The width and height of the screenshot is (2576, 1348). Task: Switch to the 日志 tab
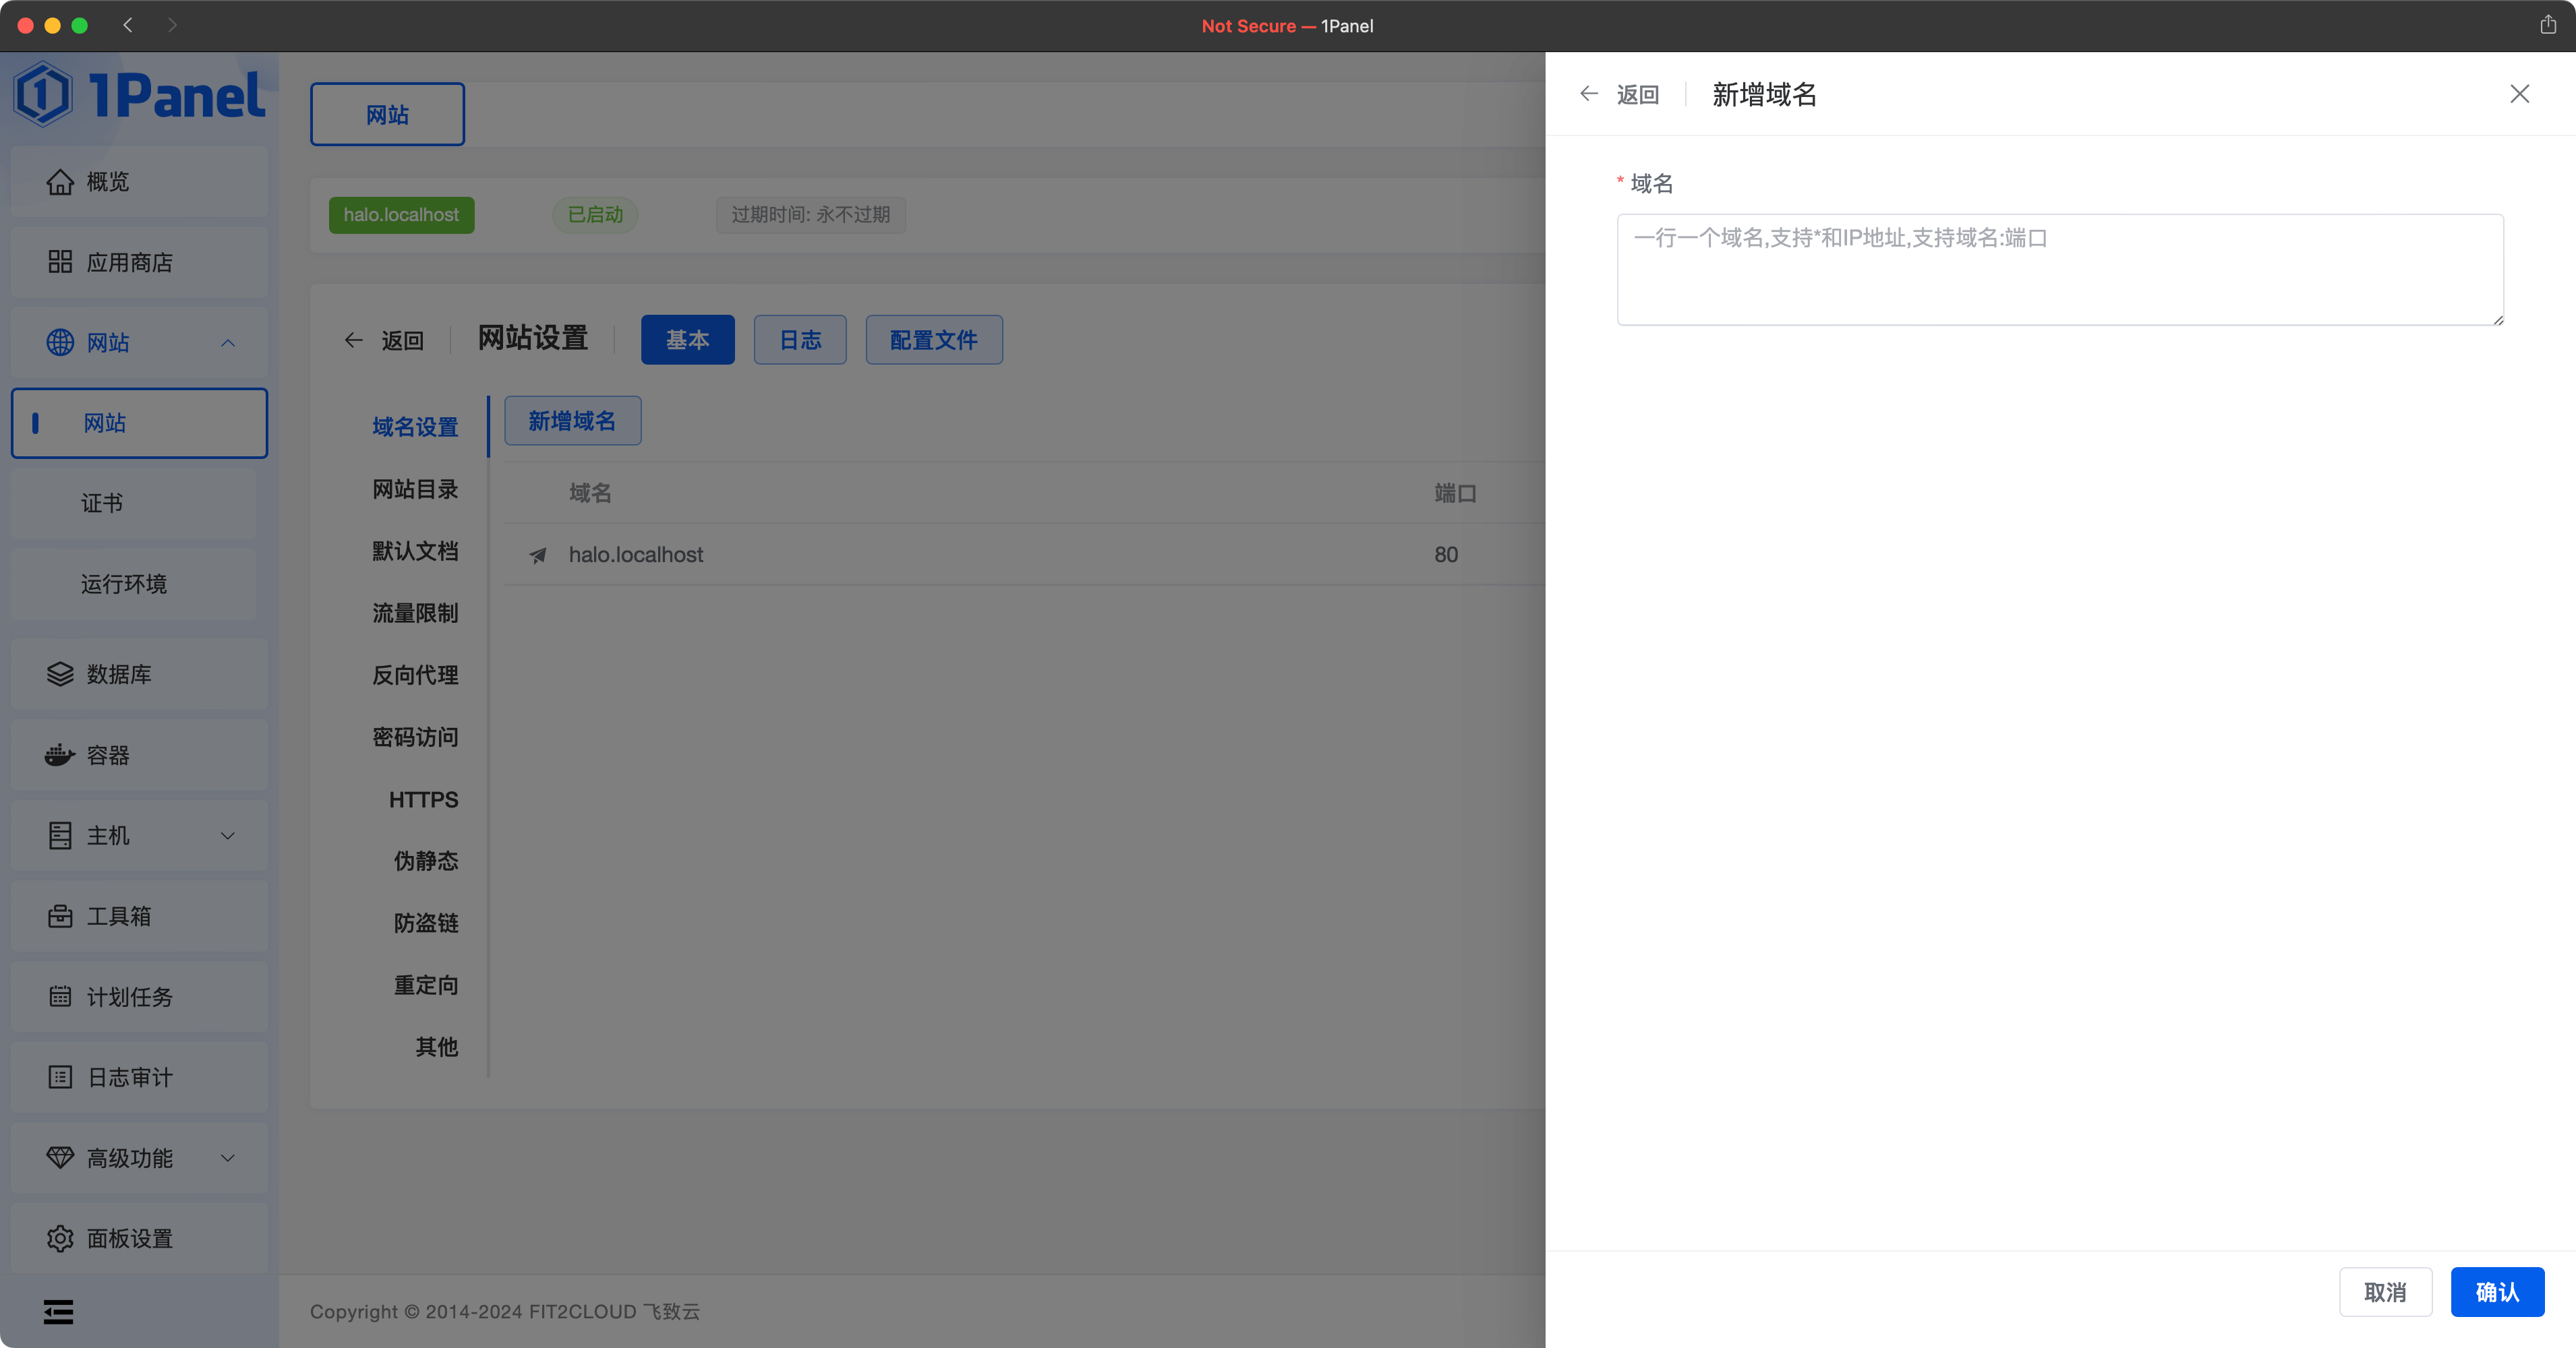pyautogui.click(x=800, y=340)
